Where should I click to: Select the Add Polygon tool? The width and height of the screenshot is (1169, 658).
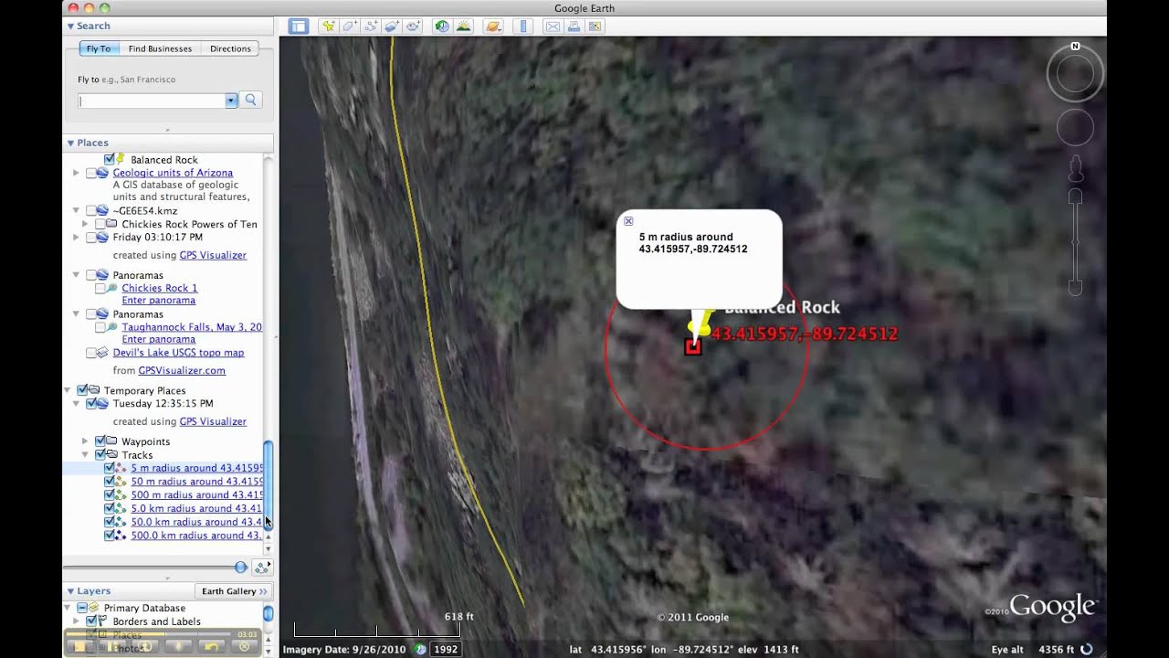tap(349, 27)
